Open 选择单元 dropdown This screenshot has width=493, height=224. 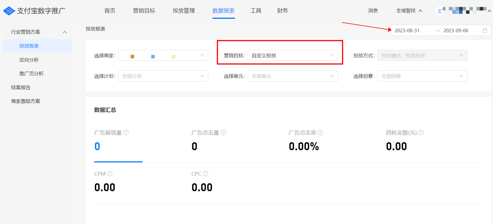293,76
